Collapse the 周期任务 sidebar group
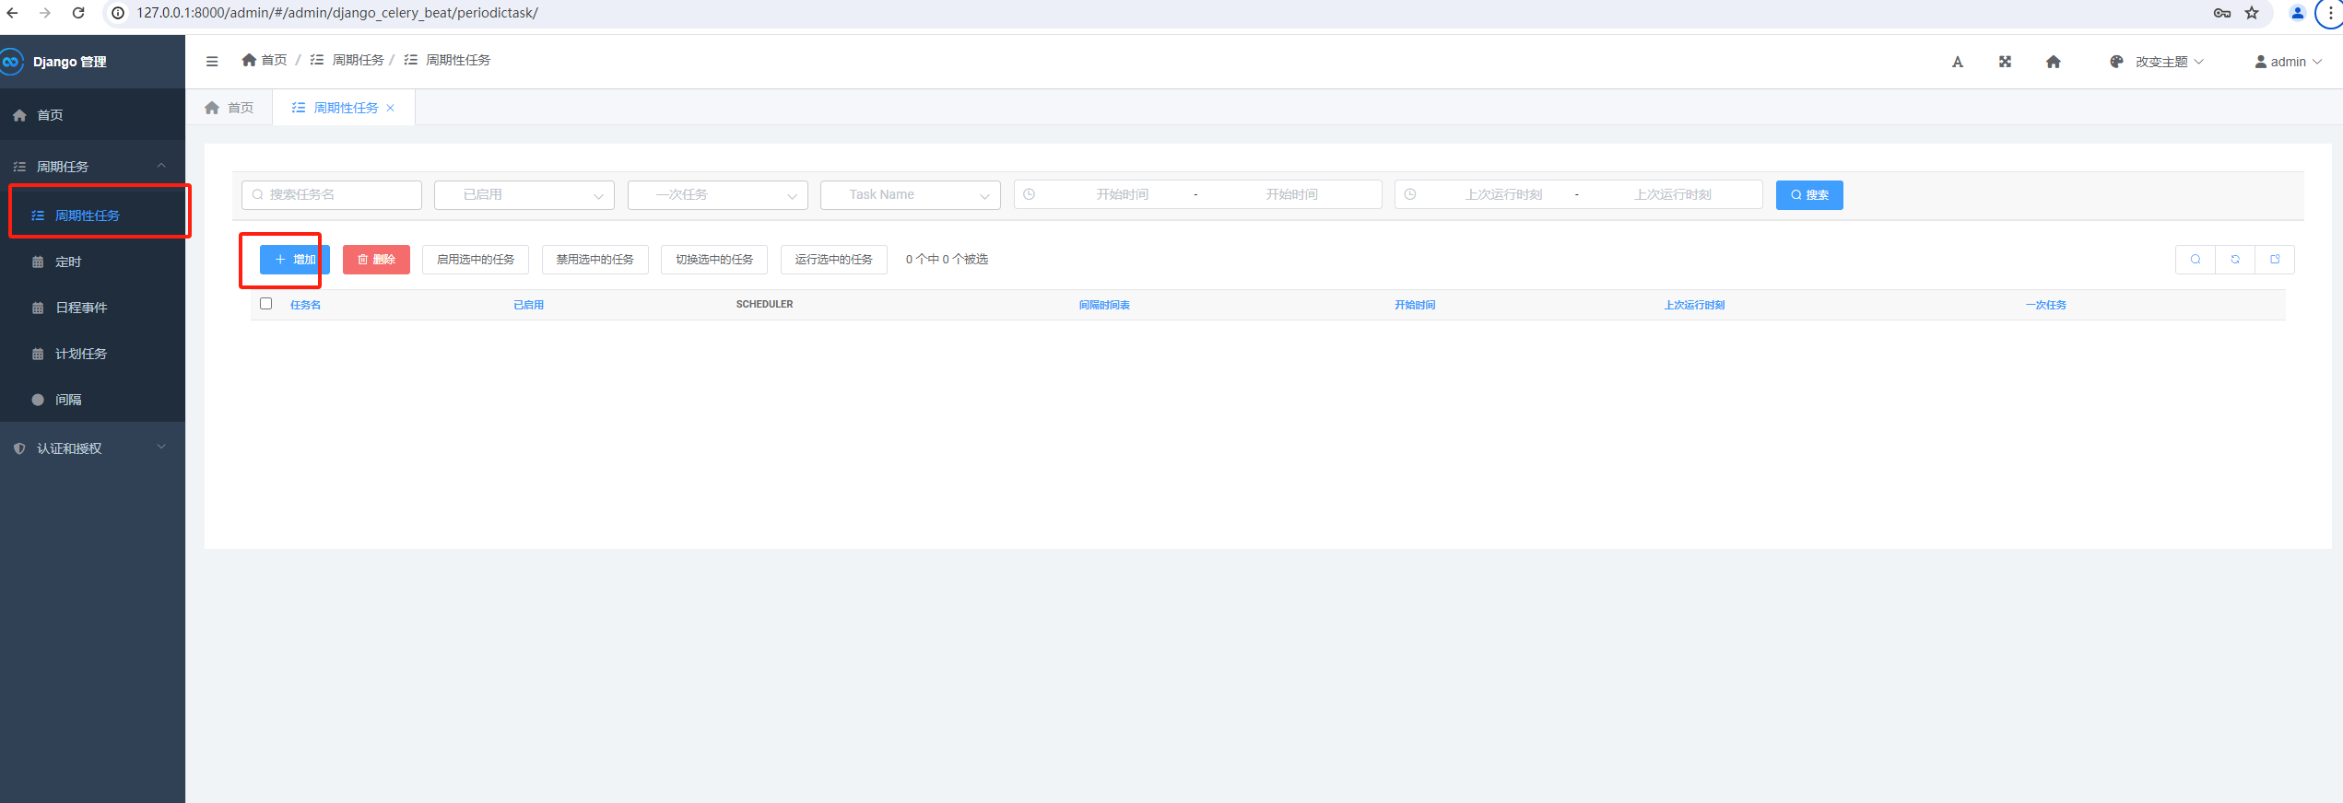The width and height of the screenshot is (2343, 803). (92, 167)
